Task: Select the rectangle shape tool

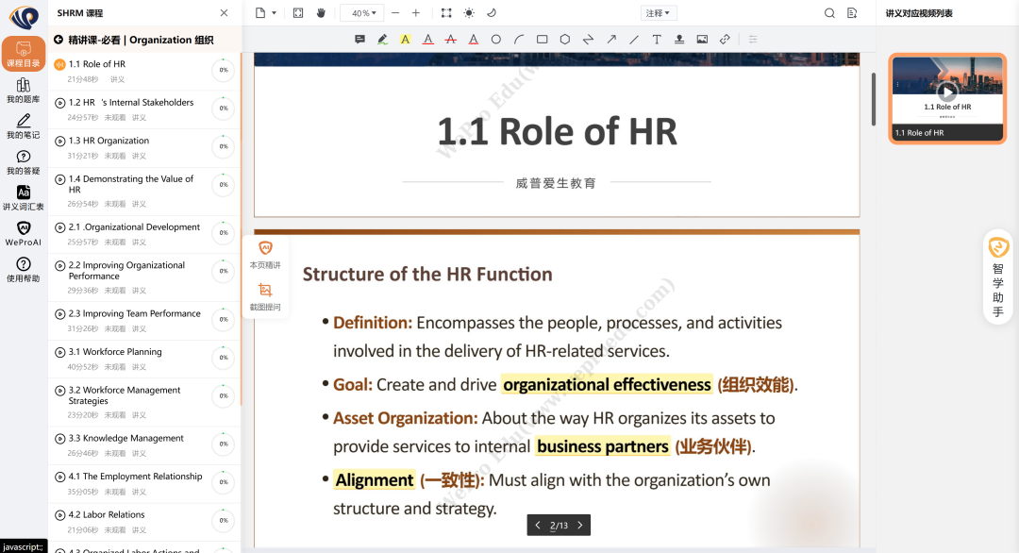Action: 542,40
